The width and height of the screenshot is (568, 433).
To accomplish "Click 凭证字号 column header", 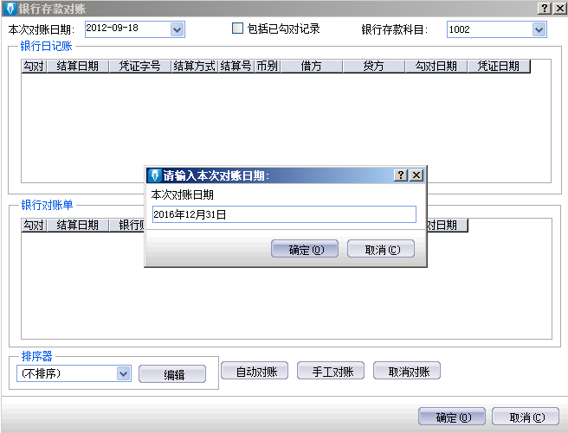I will pos(139,67).
